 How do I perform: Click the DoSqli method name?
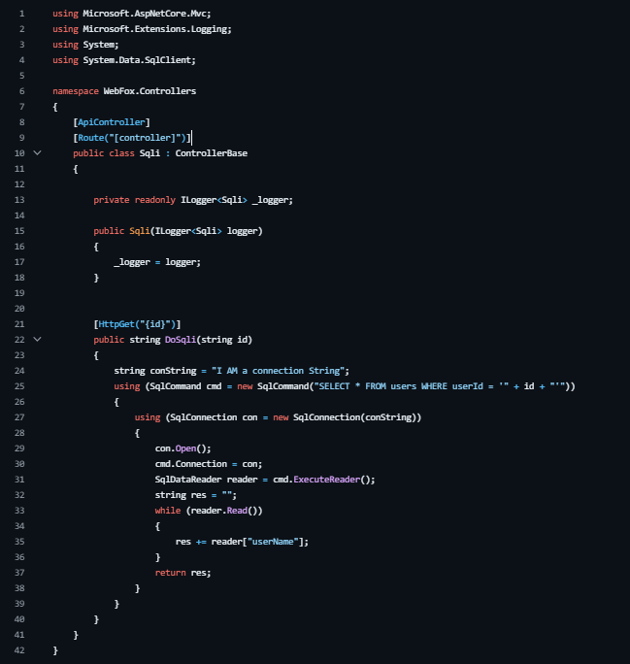pyautogui.click(x=181, y=340)
